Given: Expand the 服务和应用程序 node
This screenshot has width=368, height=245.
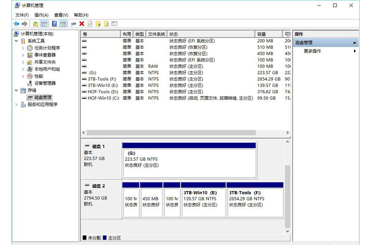Looking at the screenshot, I should coord(17,104).
